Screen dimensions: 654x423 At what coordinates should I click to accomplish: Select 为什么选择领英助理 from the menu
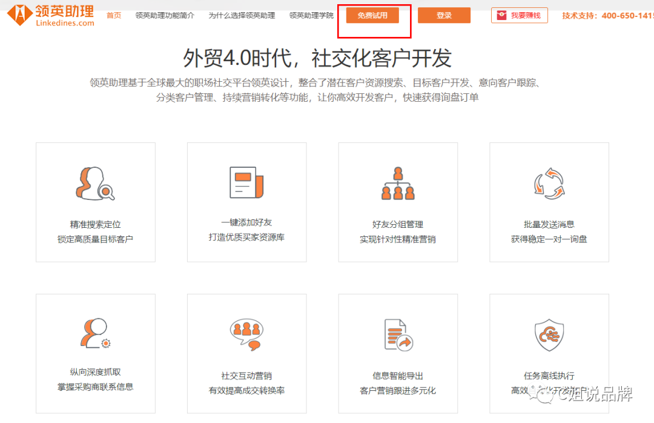coord(242,16)
